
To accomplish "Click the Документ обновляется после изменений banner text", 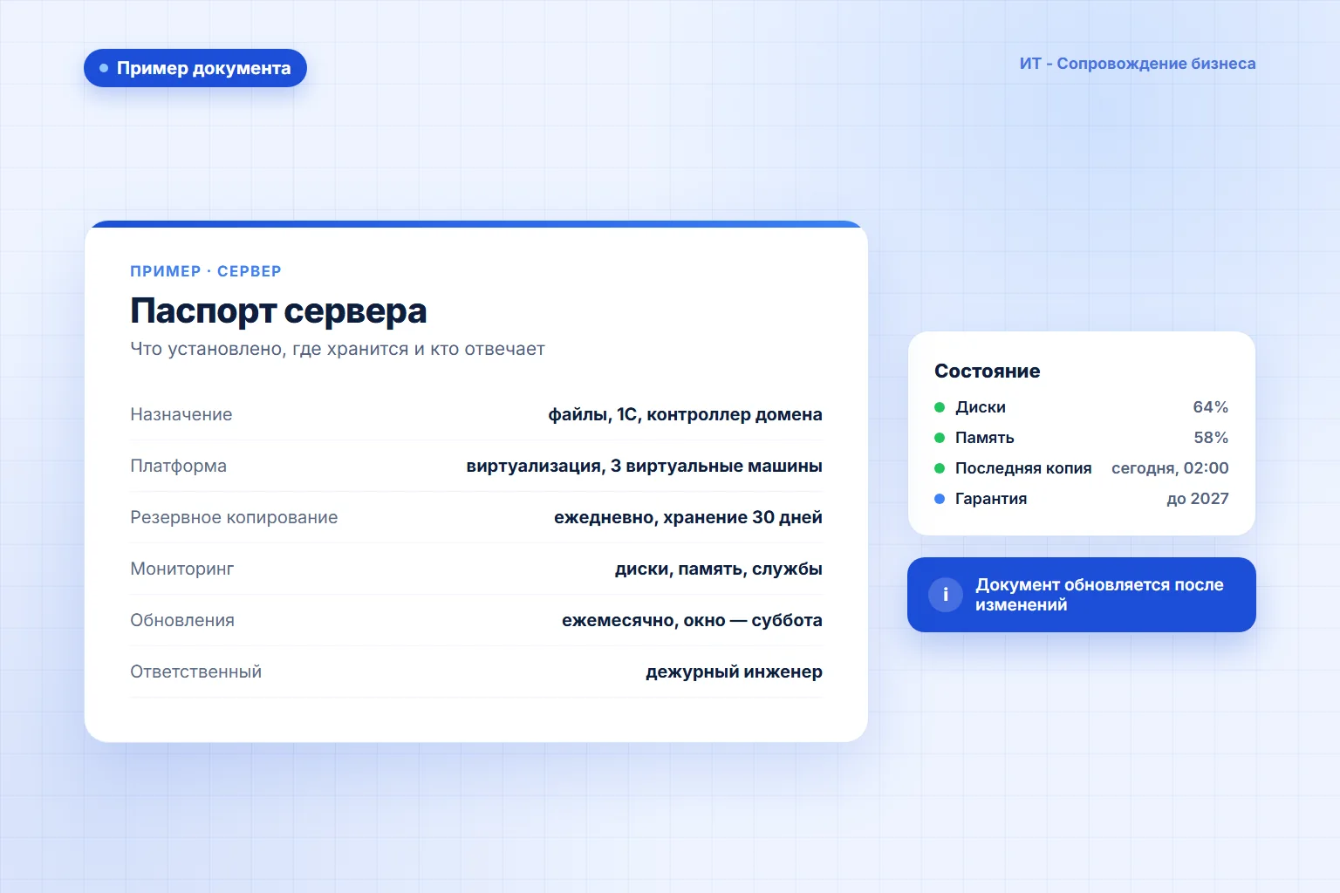I will point(1099,595).
